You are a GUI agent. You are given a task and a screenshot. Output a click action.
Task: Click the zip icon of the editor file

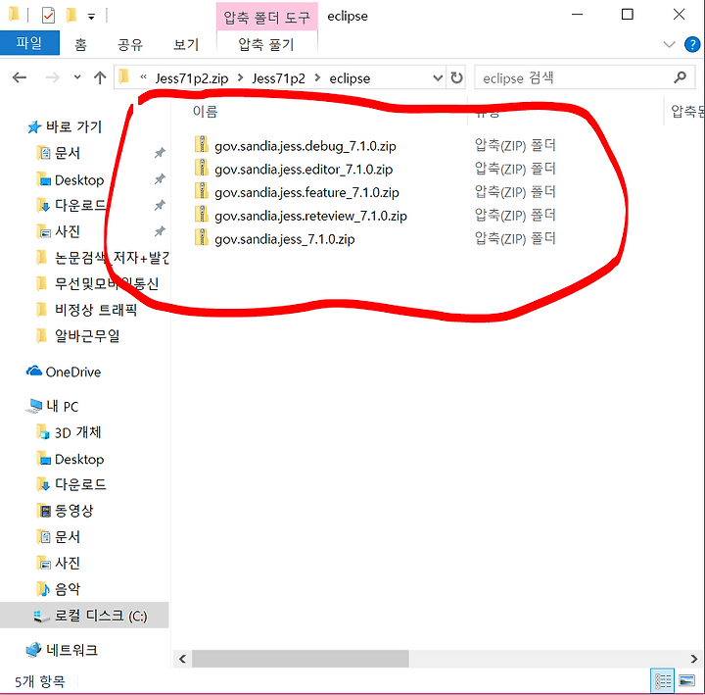pyautogui.click(x=202, y=168)
